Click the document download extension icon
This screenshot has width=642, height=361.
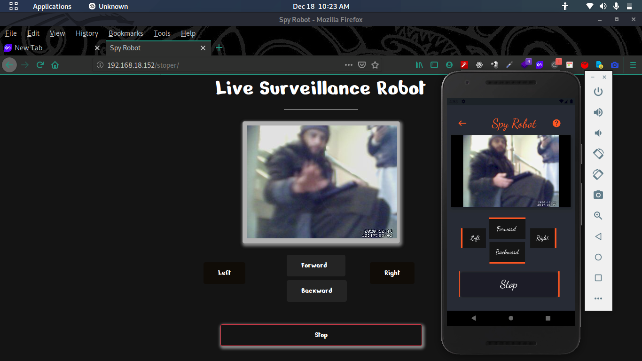pyautogui.click(x=599, y=65)
